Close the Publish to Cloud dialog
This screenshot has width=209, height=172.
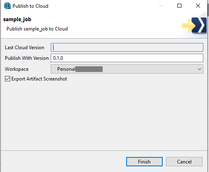(198, 6)
